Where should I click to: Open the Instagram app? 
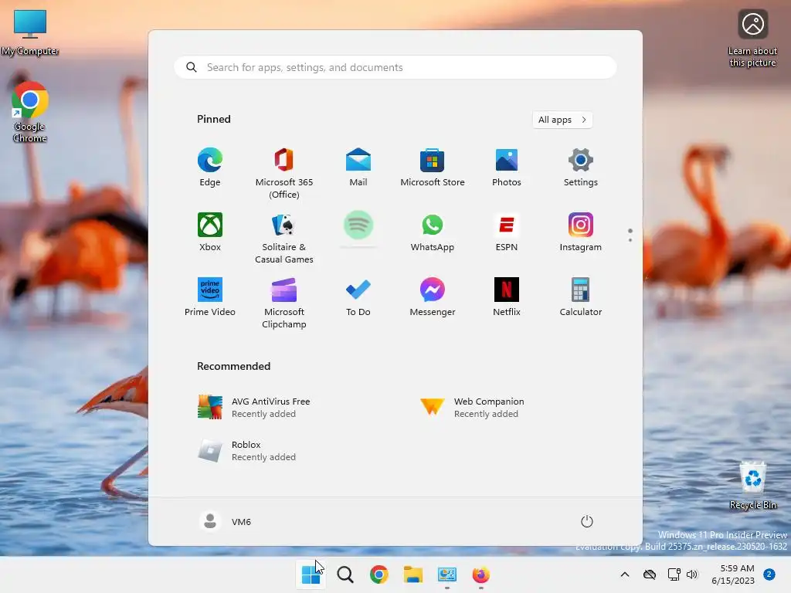(x=581, y=232)
